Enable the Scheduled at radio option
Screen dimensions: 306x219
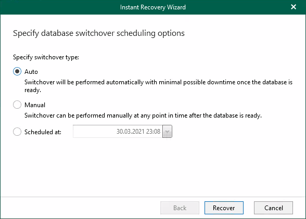[17, 132]
